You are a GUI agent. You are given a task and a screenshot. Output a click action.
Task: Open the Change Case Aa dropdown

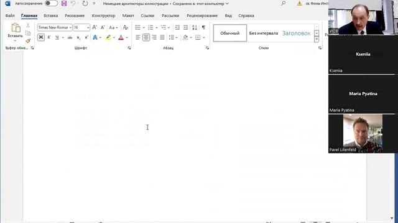point(113,27)
